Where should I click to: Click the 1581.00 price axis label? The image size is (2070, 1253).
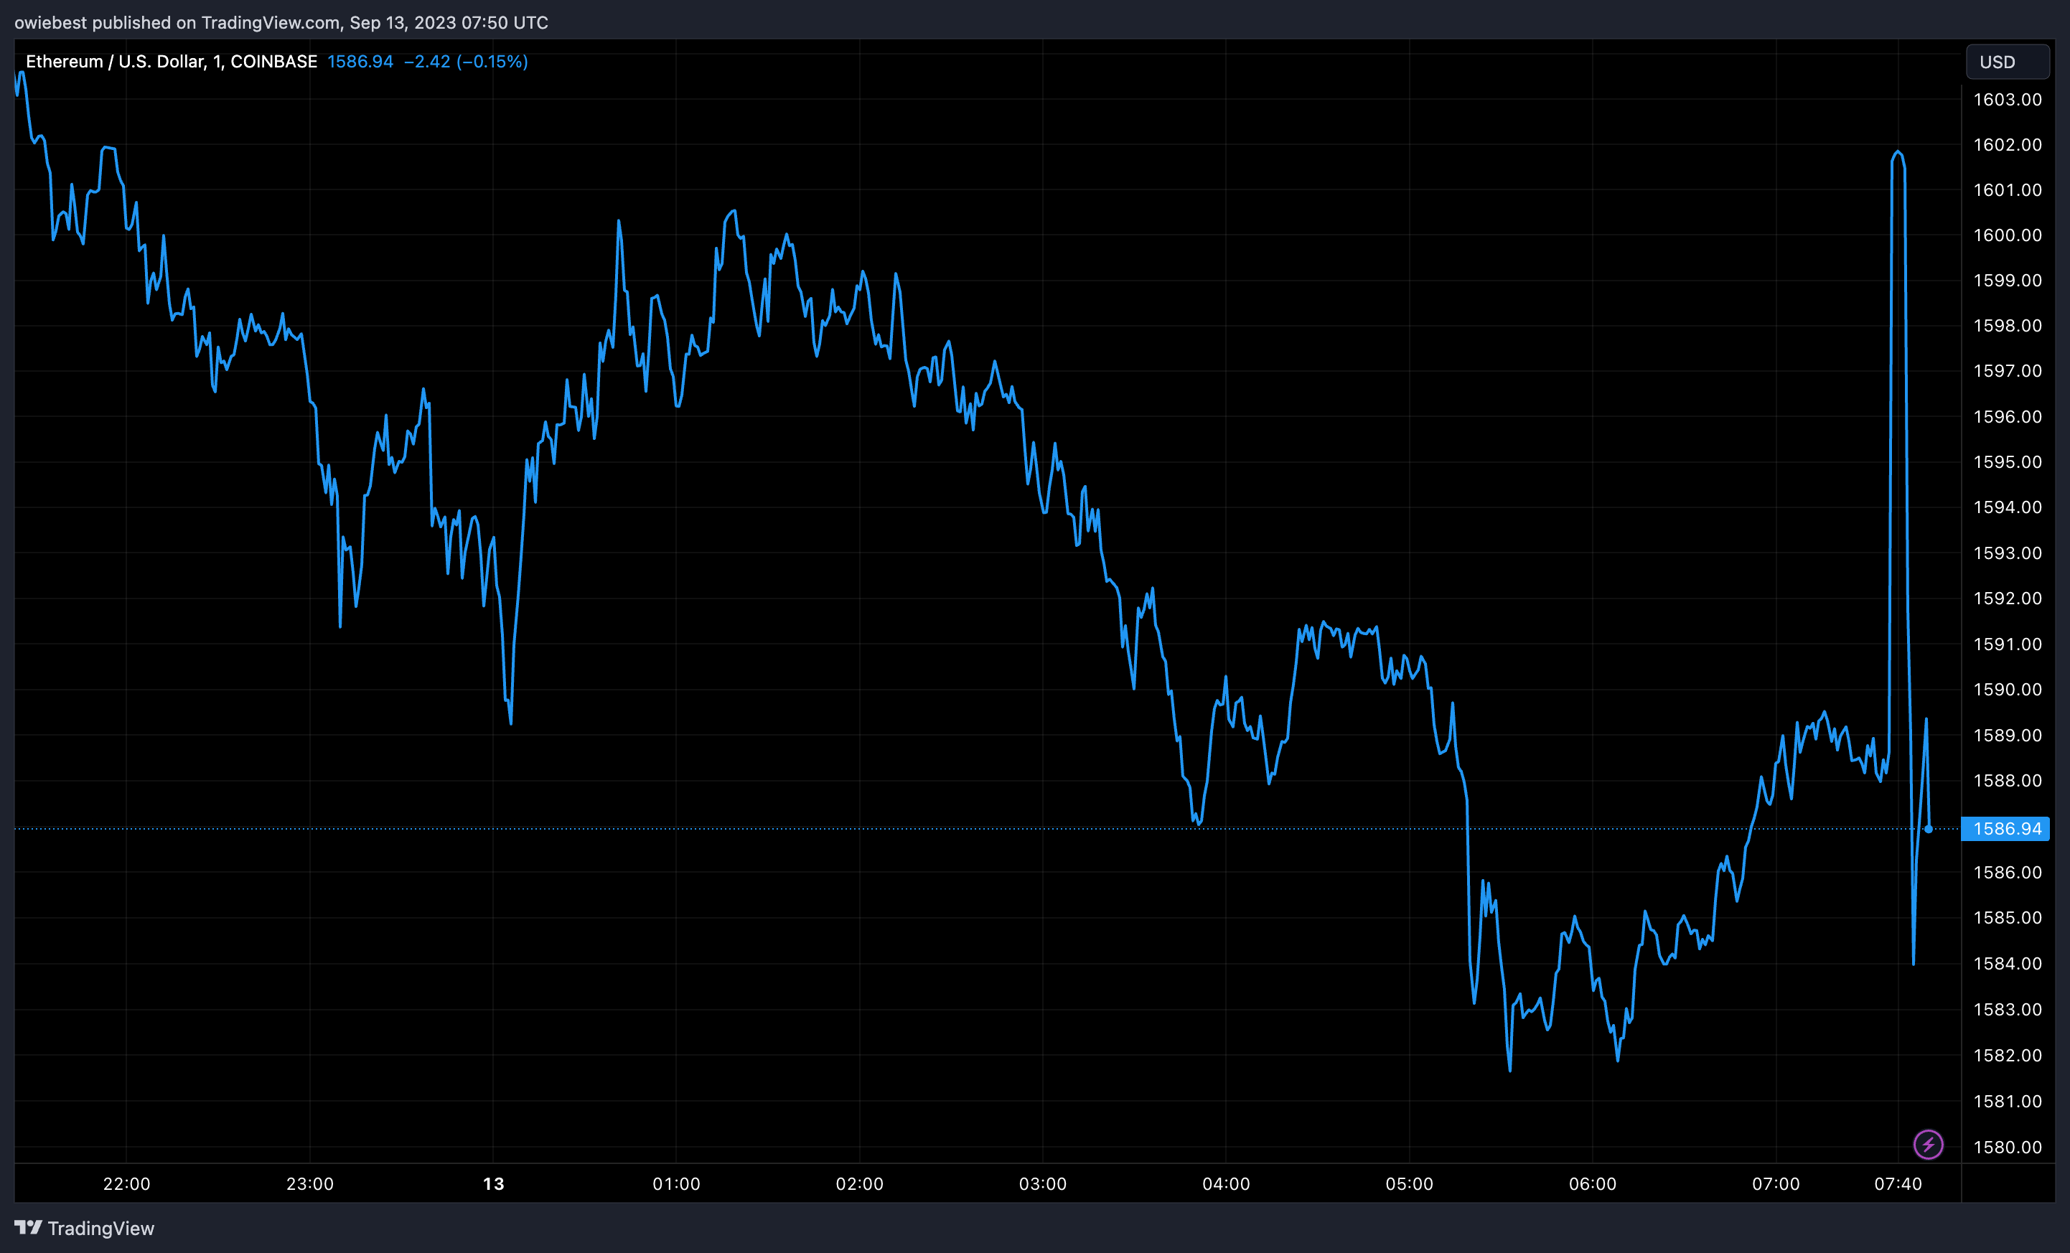coord(2007,1101)
